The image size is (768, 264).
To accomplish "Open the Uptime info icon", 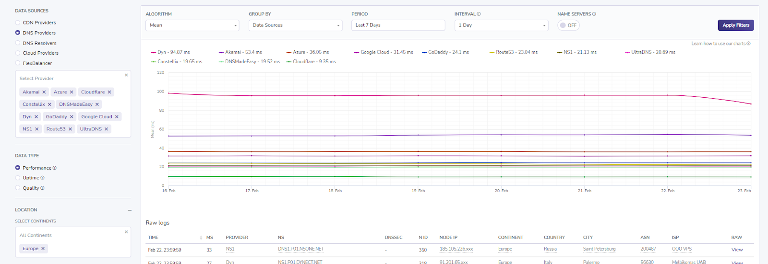I will (x=42, y=178).
